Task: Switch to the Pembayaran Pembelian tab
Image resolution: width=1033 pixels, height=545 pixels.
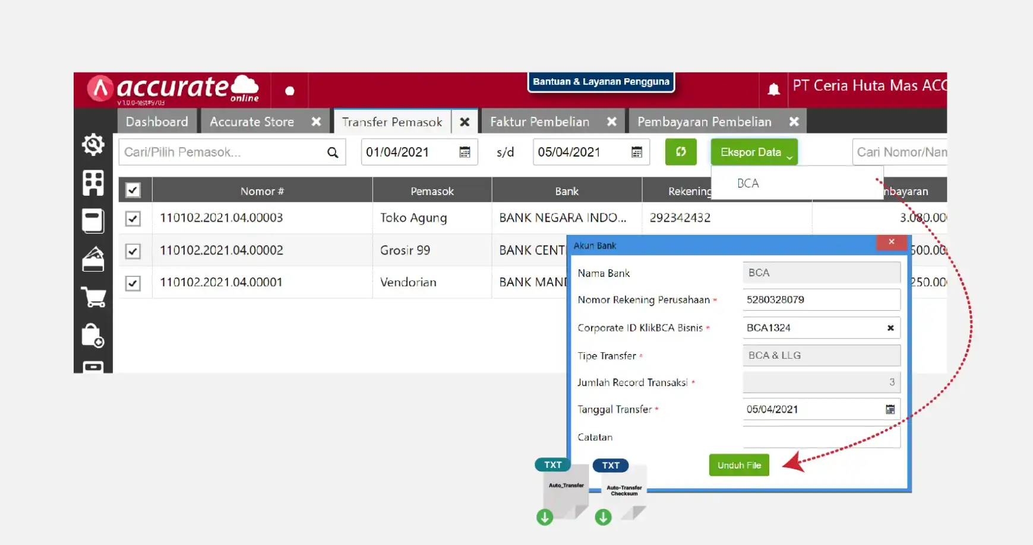Action: pyautogui.click(x=705, y=122)
